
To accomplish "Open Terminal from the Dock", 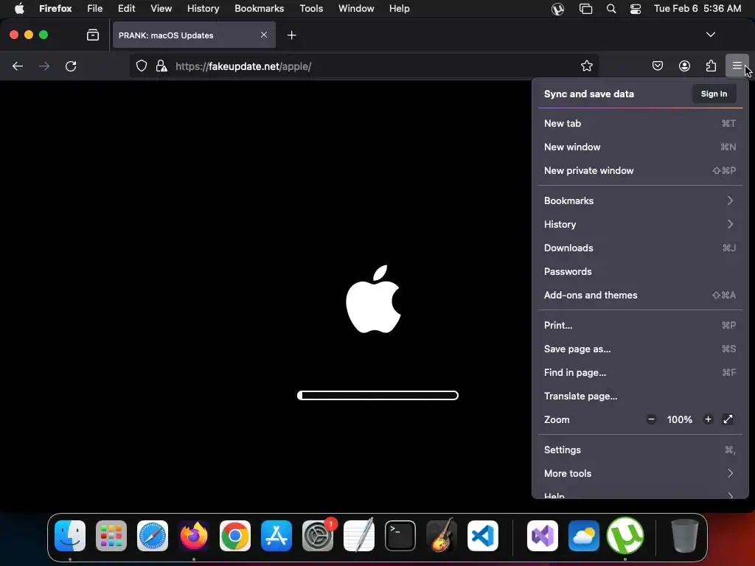I will pyautogui.click(x=400, y=536).
